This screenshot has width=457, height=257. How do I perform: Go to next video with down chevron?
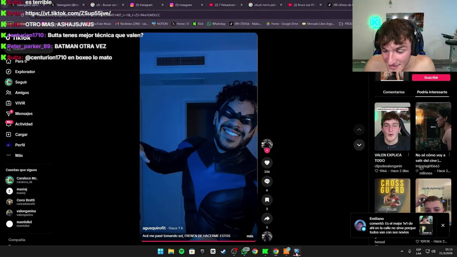(x=359, y=145)
